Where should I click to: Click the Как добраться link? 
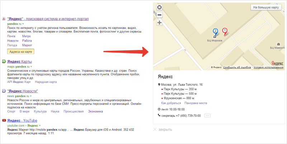point(171,103)
